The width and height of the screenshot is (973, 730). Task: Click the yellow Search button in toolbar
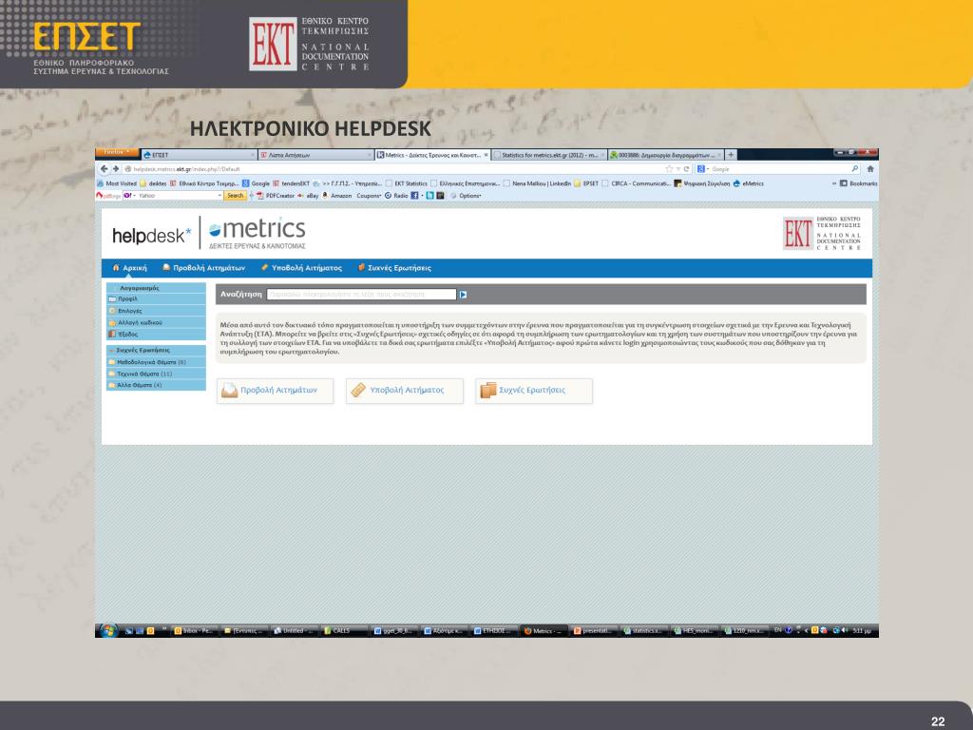click(236, 196)
